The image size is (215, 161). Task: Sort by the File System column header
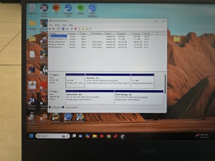click(x=98, y=33)
